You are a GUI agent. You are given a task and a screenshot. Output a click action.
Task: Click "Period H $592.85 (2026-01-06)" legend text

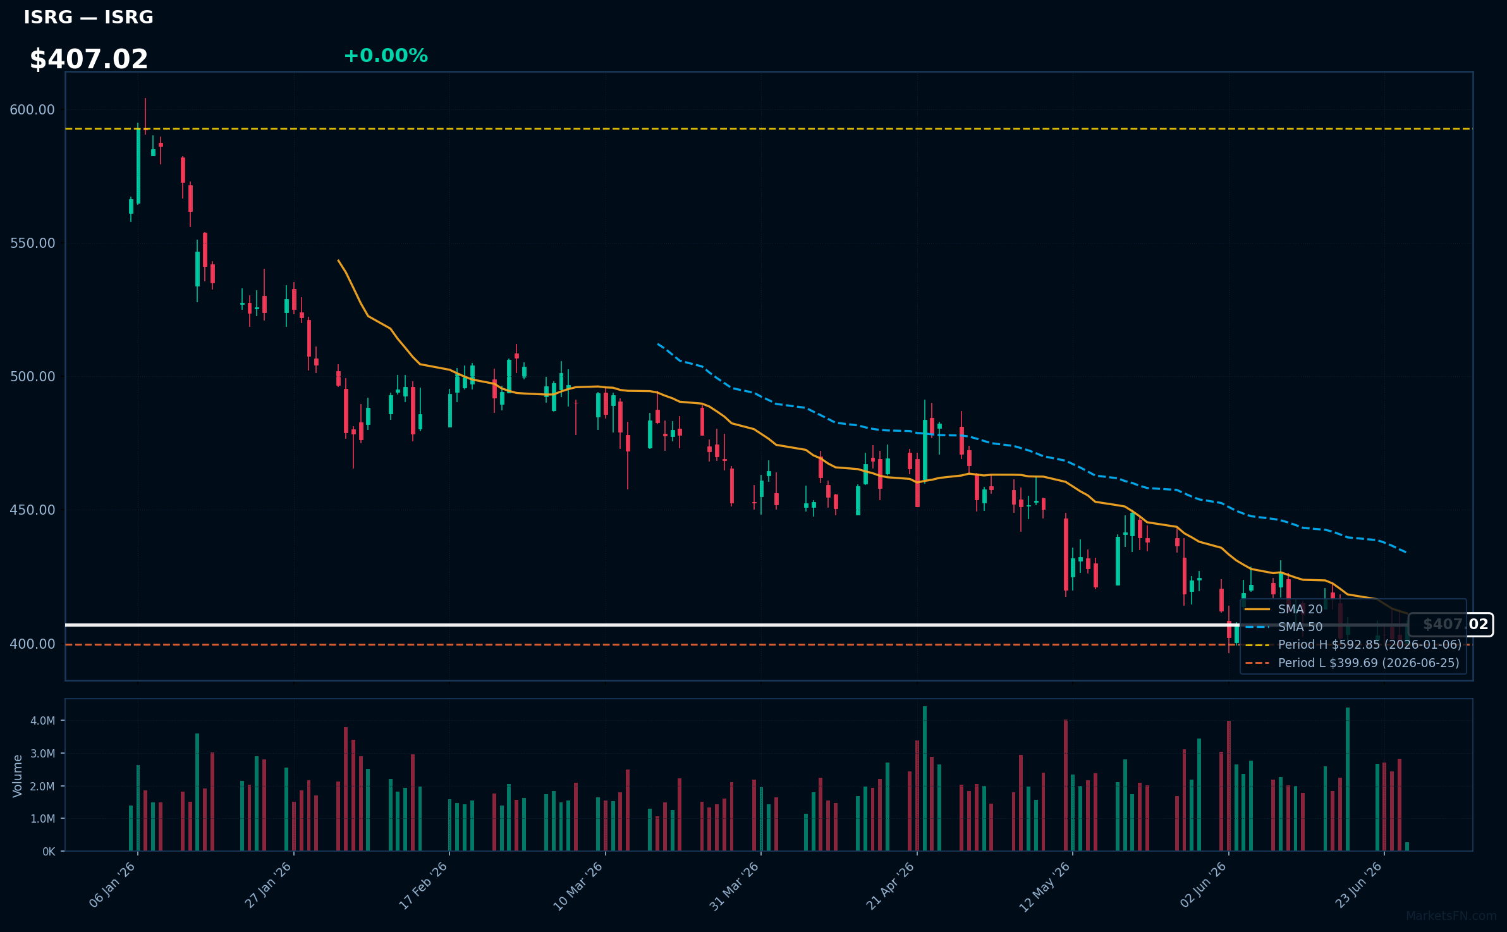(1370, 644)
